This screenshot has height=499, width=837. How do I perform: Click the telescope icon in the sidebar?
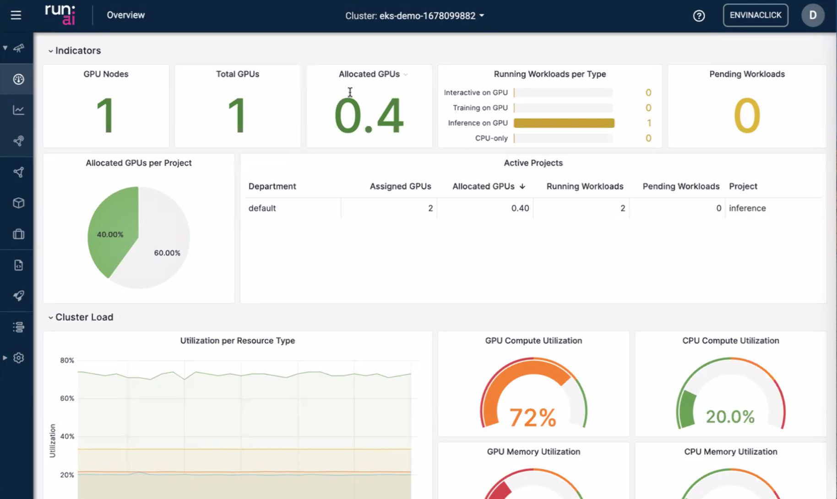point(19,48)
